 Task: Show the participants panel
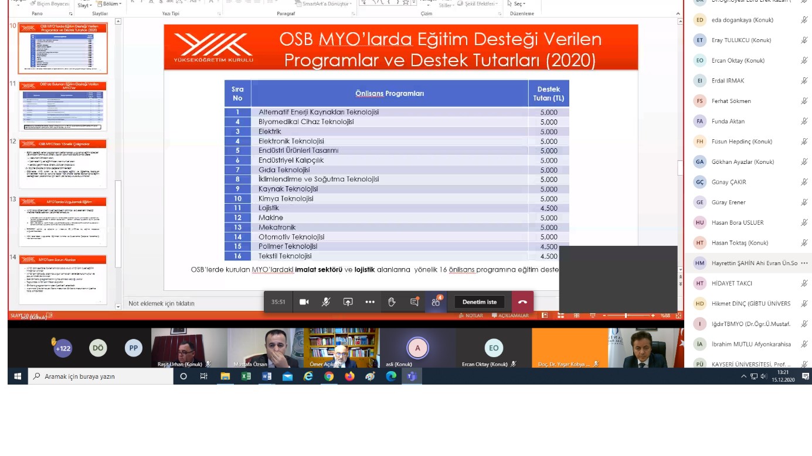pyautogui.click(x=436, y=302)
